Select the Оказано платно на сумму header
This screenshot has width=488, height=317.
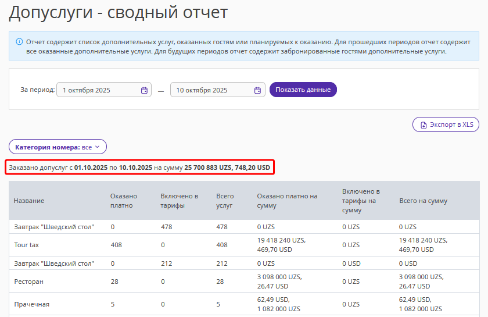click(287, 201)
